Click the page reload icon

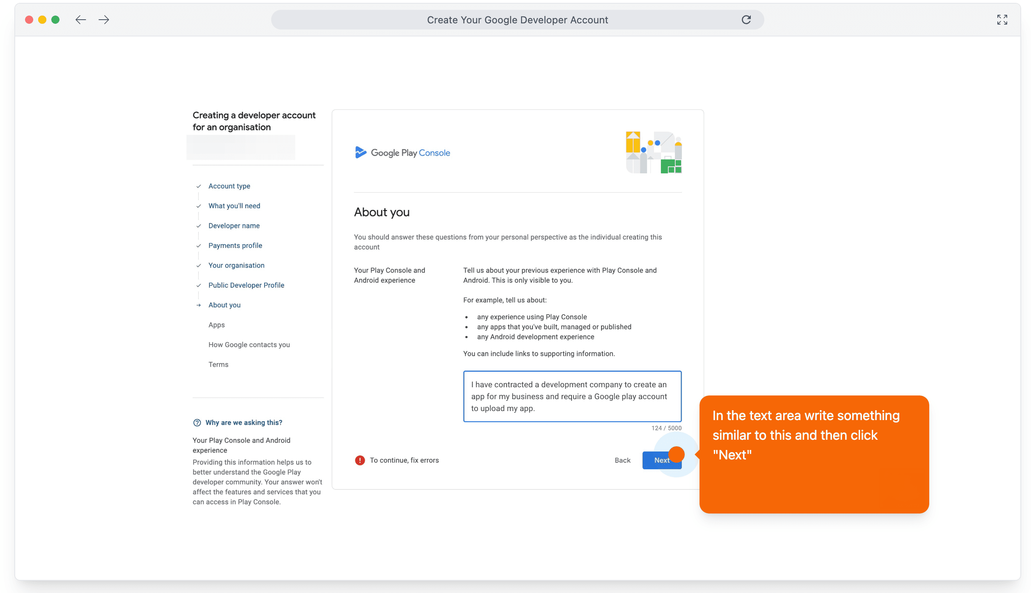click(746, 20)
